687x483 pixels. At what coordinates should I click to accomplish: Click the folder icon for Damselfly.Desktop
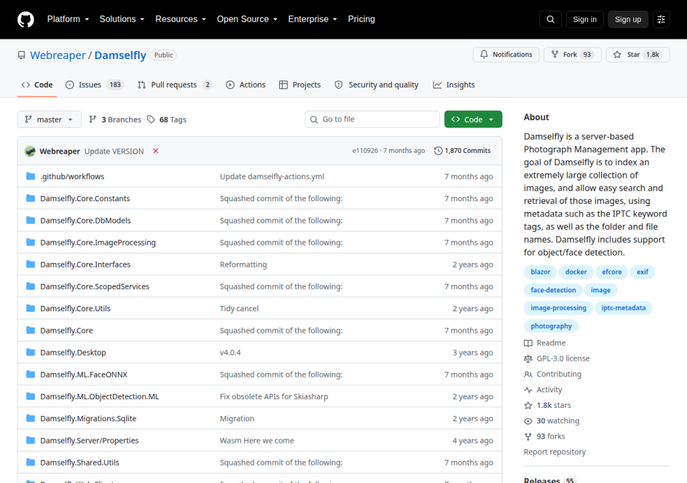(30, 352)
